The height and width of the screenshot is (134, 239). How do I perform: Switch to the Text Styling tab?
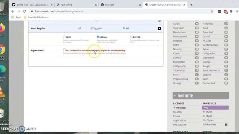77,5
